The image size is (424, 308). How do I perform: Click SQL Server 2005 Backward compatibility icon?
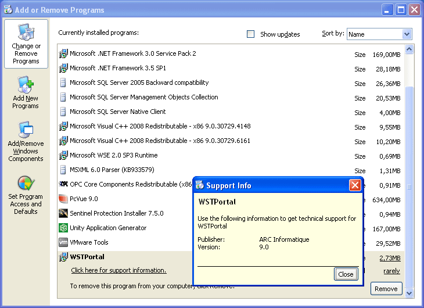point(63,83)
